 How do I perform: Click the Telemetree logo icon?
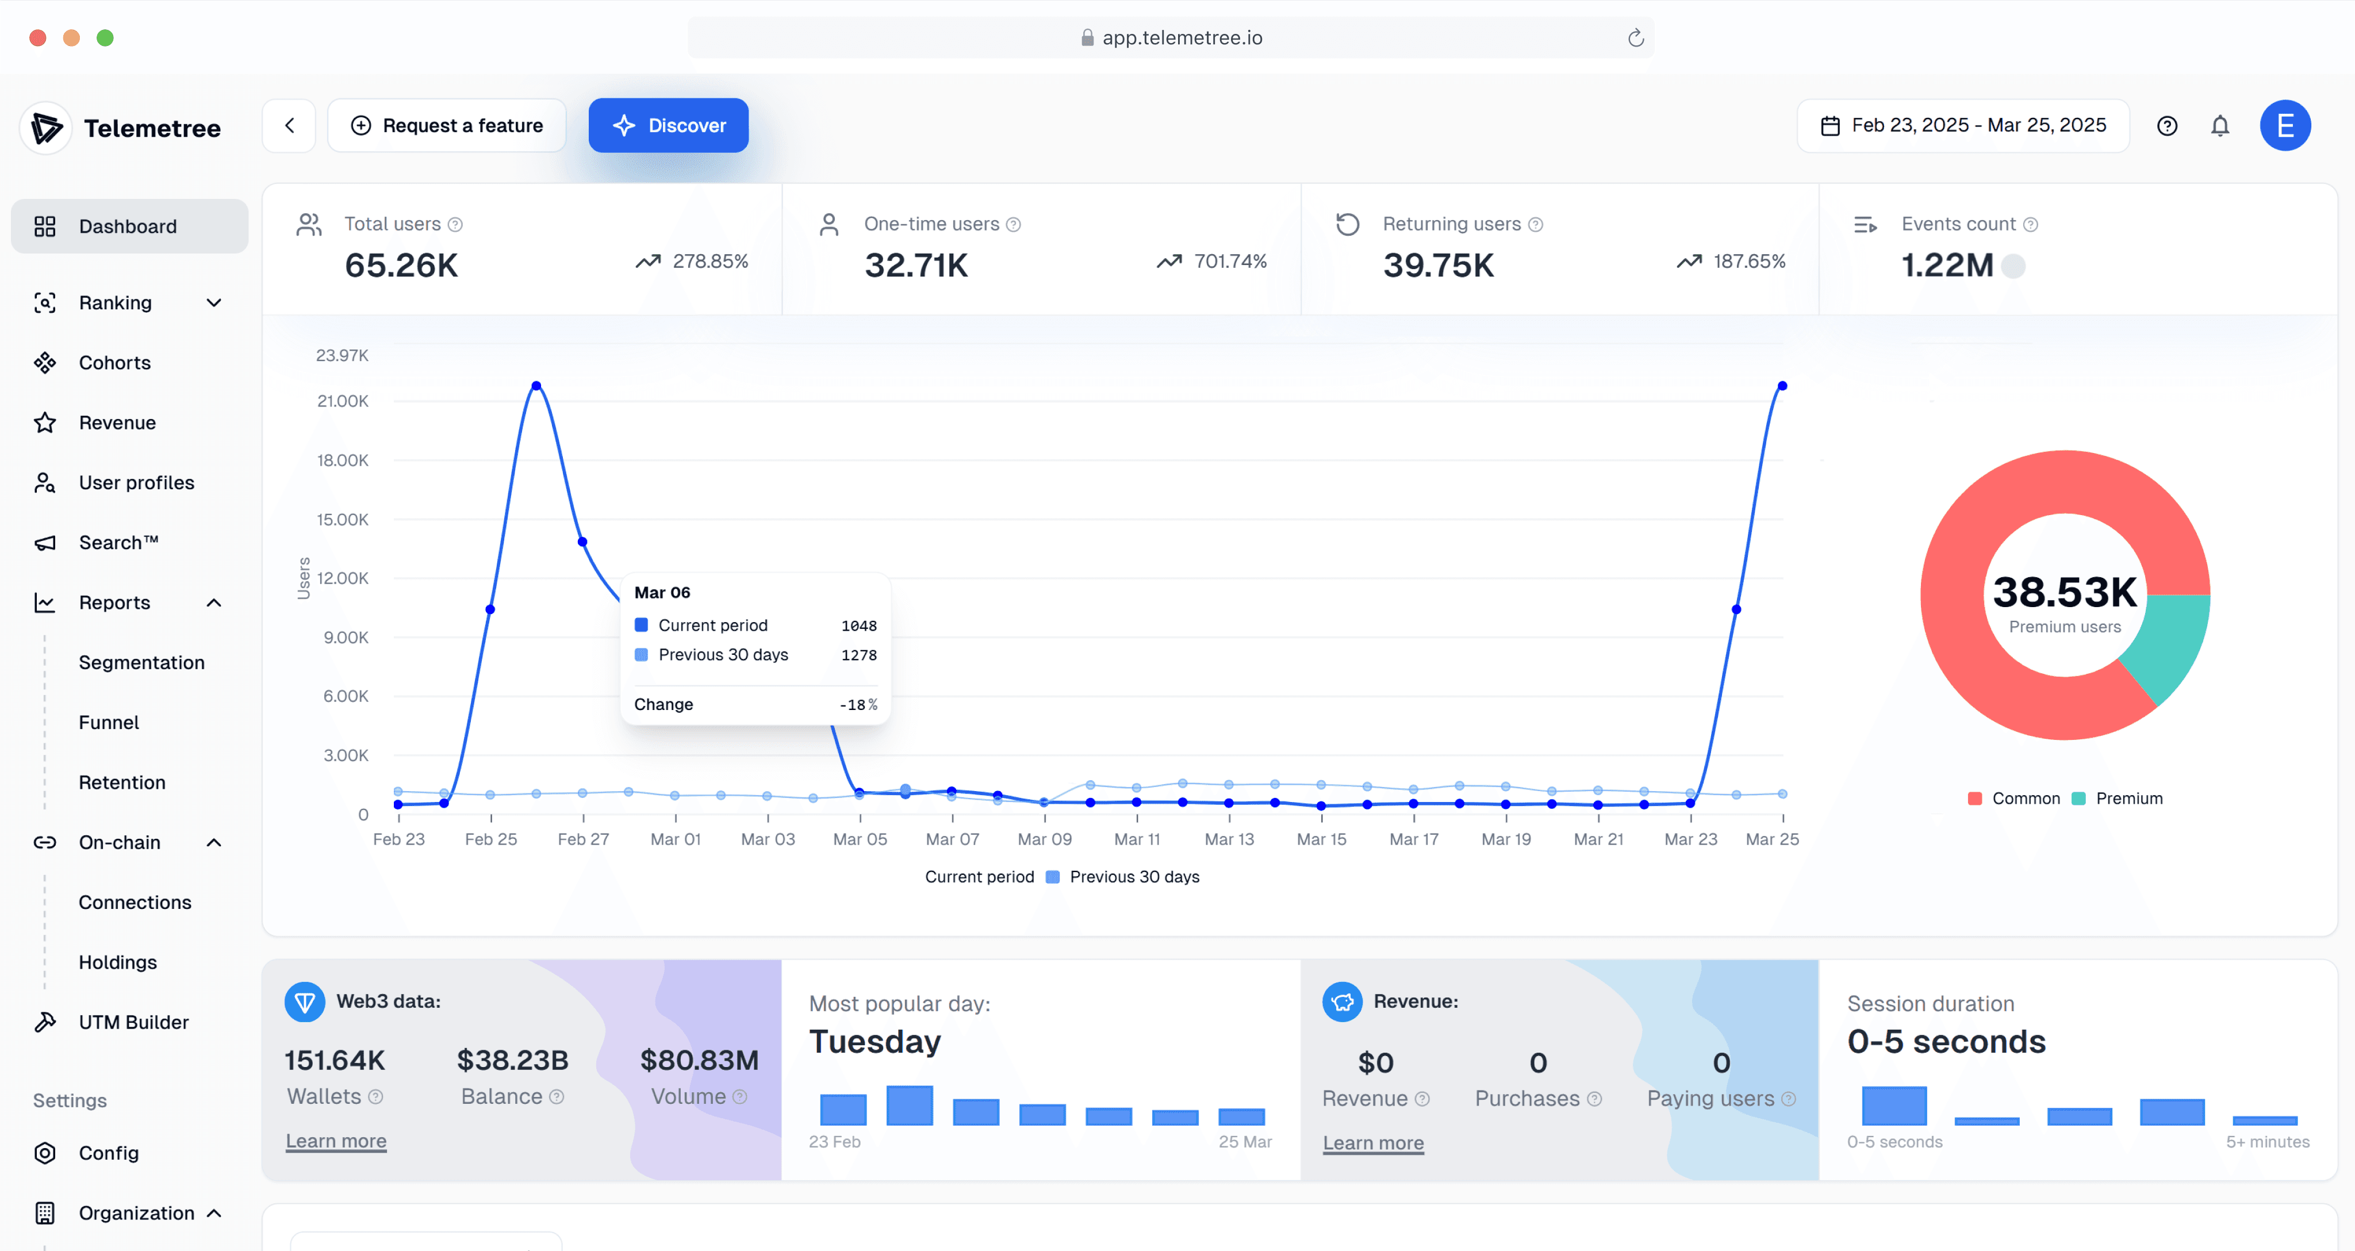(45, 127)
